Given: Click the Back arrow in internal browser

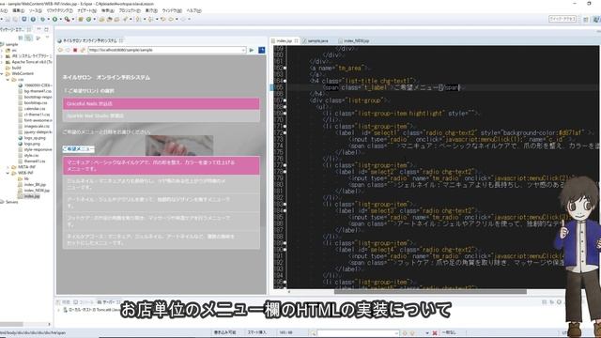Looking at the screenshot, I should pos(60,50).
